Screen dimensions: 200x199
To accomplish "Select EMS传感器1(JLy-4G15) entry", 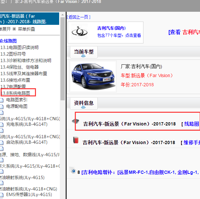I will pos(29,194).
